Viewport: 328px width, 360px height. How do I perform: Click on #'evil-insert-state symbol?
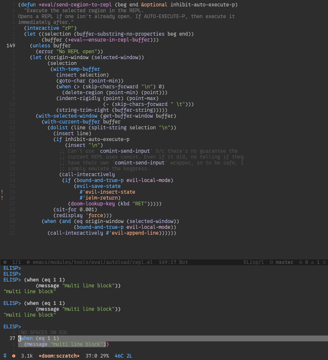coord(107,192)
